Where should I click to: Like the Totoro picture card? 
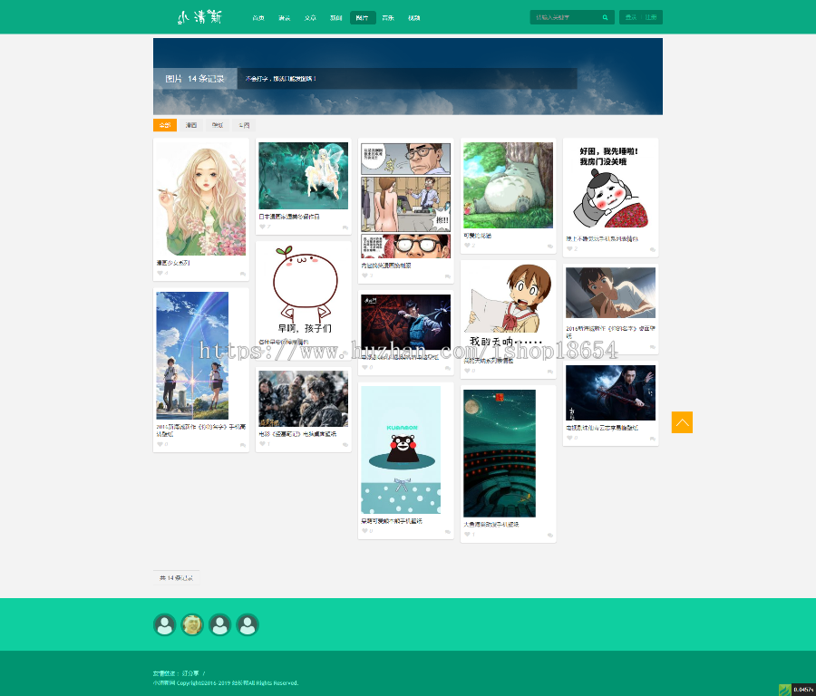(x=467, y=246)
